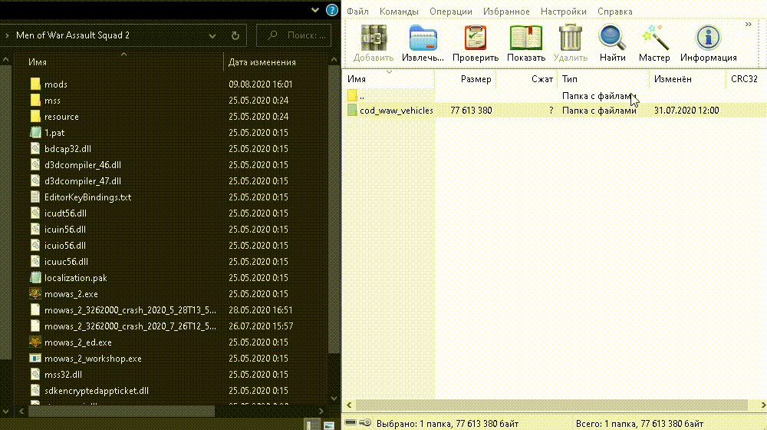Viewport: 767px width, 430px height.
Task: Sort Explorer files by Имя column
Action: (x=38, y=62)
